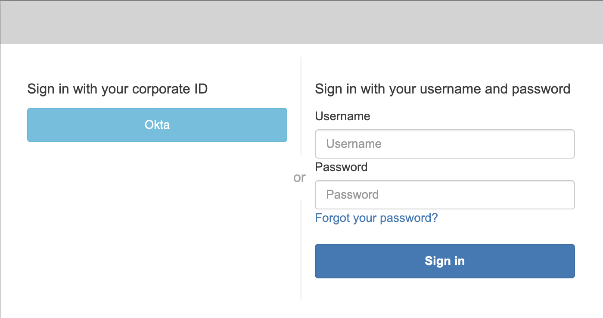Select the corporate ID Okta option

[157, 125]
